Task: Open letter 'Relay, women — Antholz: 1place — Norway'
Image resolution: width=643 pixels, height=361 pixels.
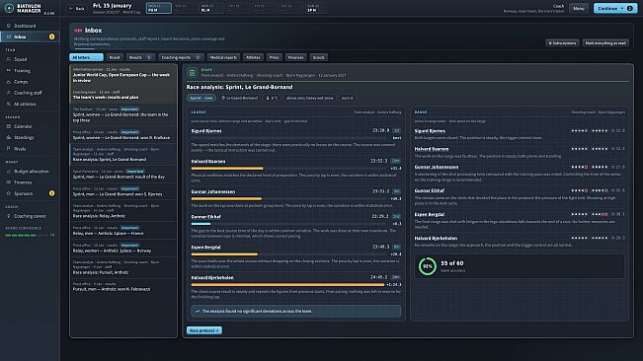Action: tap(123, 248)
